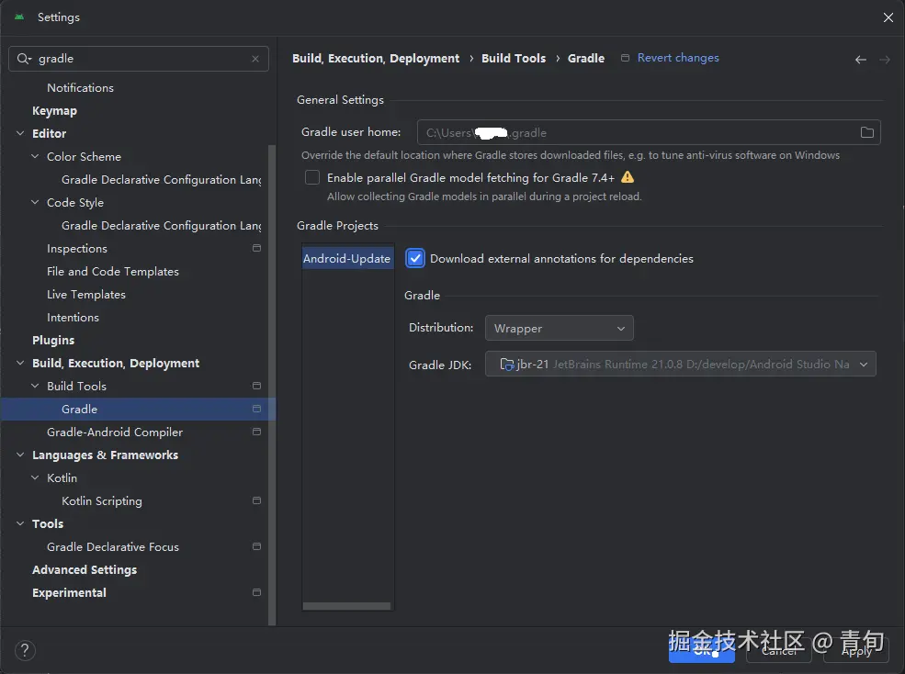Open the Gradle JDK dropdown
Image resolution: width=905 pixels, height=674 pixels.
point(681,365)
